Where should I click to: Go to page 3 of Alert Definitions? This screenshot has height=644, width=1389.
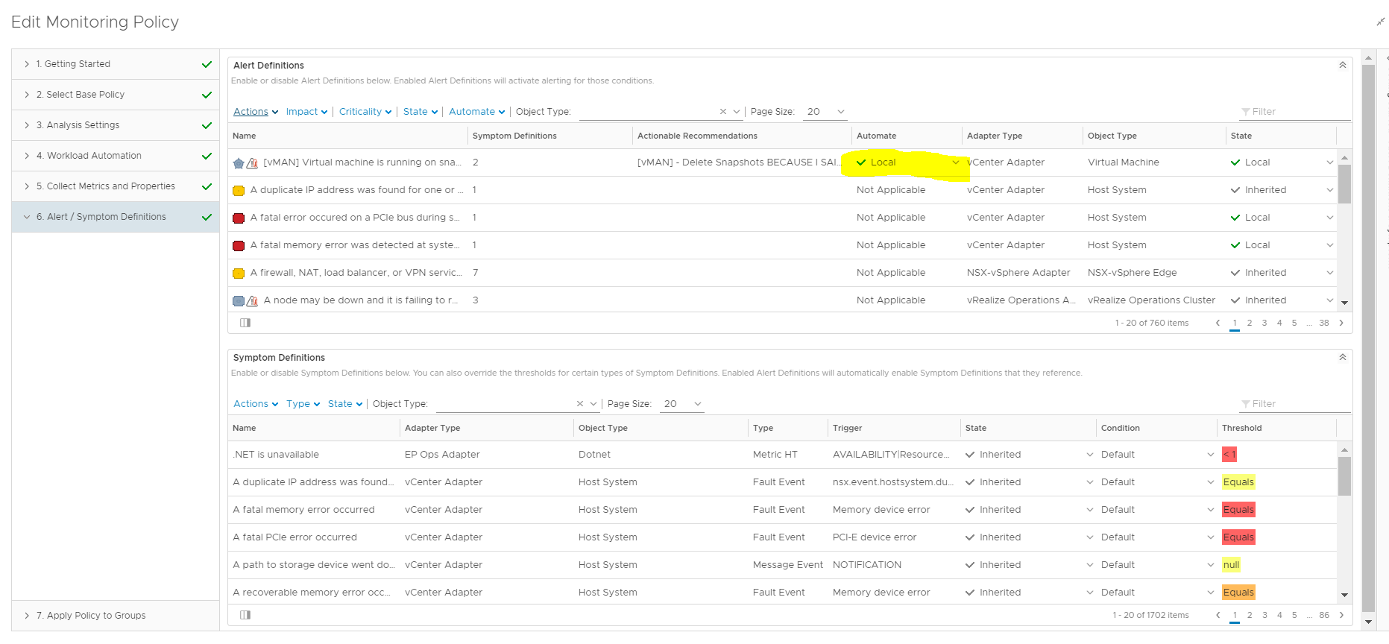tap(1264, 323)
